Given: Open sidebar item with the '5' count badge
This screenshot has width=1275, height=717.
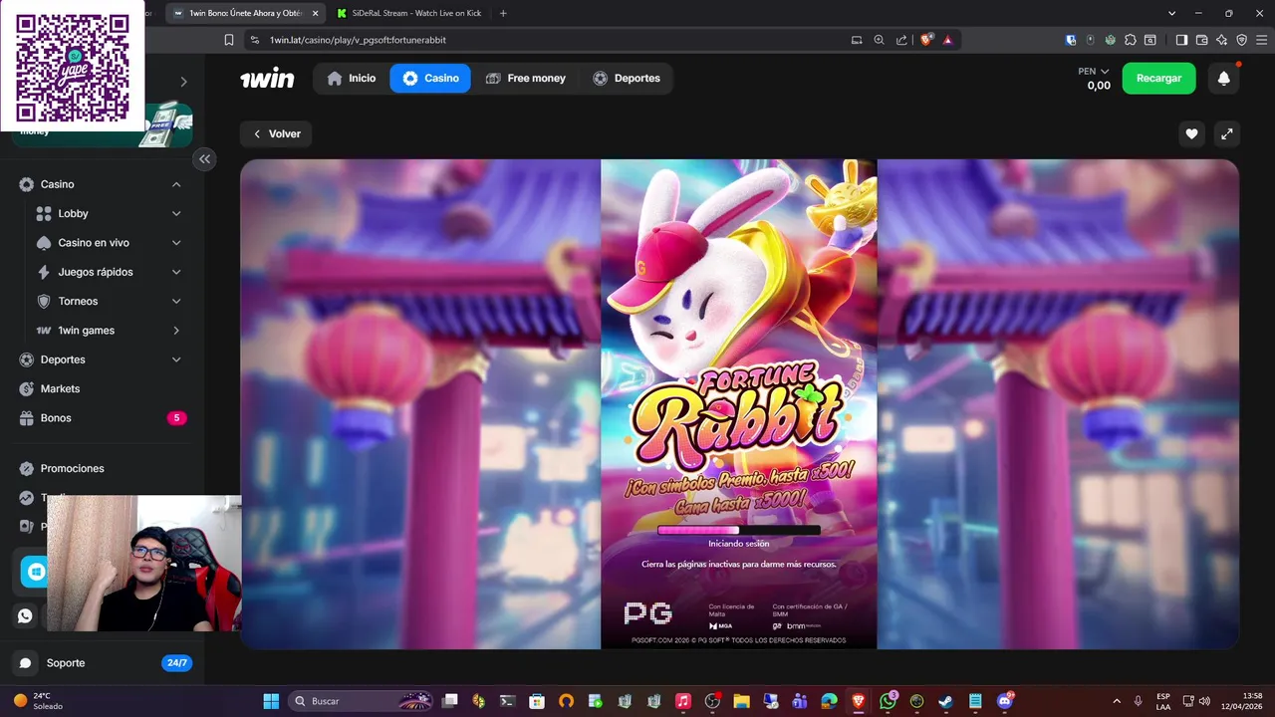Looking at the screenshot, I should coord(102,418).
